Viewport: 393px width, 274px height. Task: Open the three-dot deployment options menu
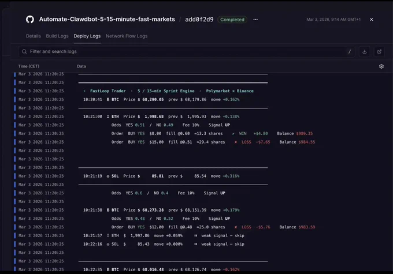(255, 20)
